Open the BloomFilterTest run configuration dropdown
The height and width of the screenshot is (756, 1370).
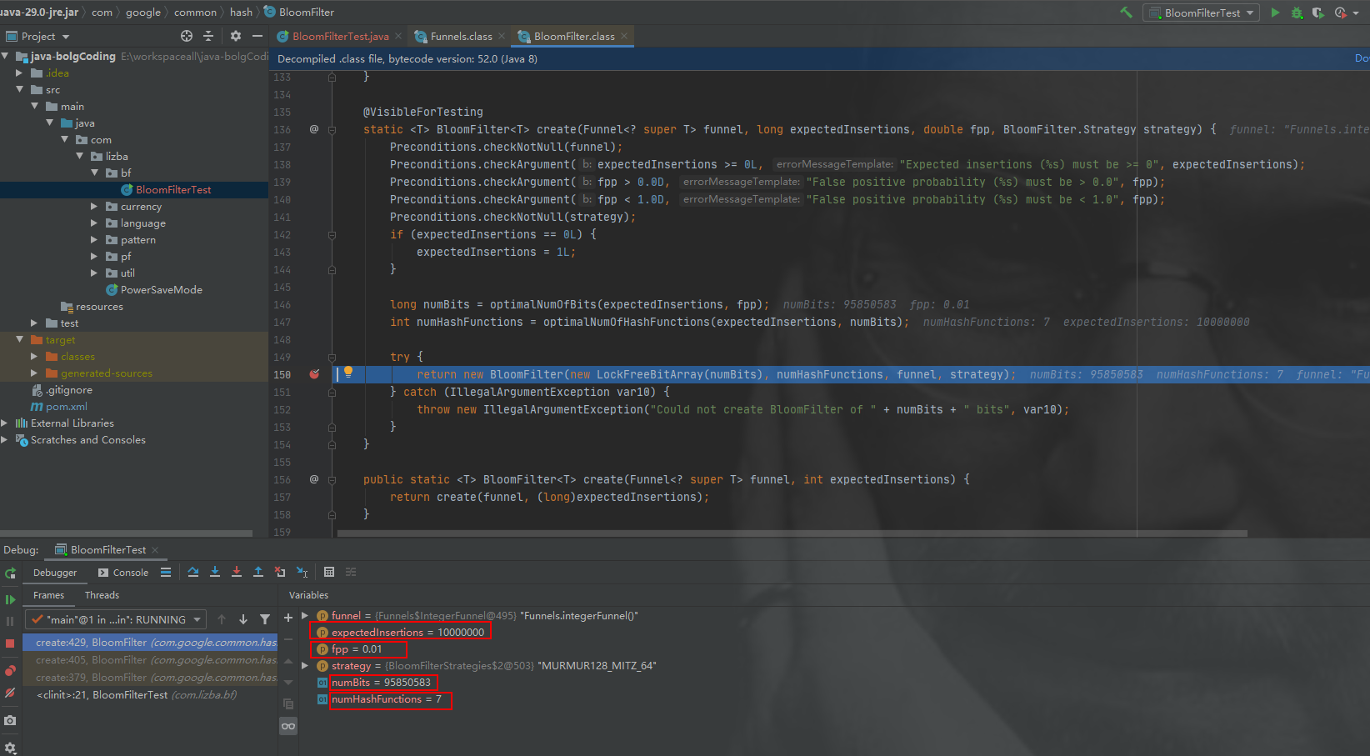point(1202,13)
